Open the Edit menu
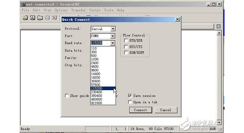This screenshot has width=244, height=133. point(36,10)
